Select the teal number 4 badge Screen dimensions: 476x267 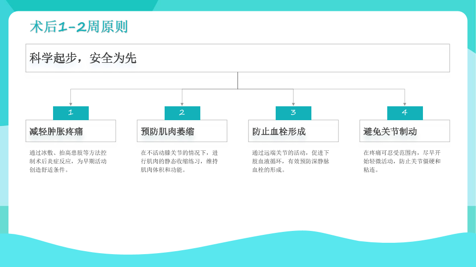(x=405, y=113)
